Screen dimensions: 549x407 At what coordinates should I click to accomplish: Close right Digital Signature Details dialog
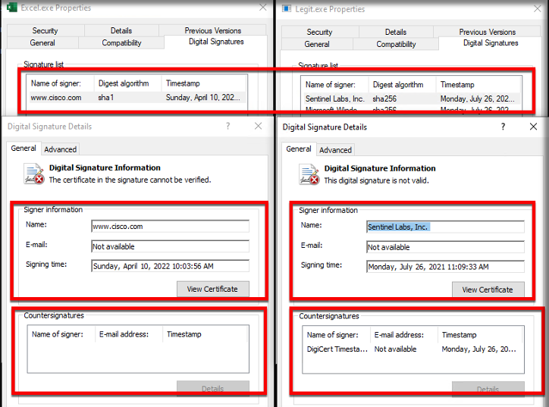533,127
